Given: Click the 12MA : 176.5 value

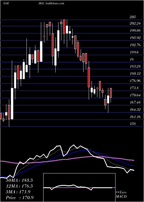Looking at the screenshot, I should pyautogui.click(x=19, y=186).
